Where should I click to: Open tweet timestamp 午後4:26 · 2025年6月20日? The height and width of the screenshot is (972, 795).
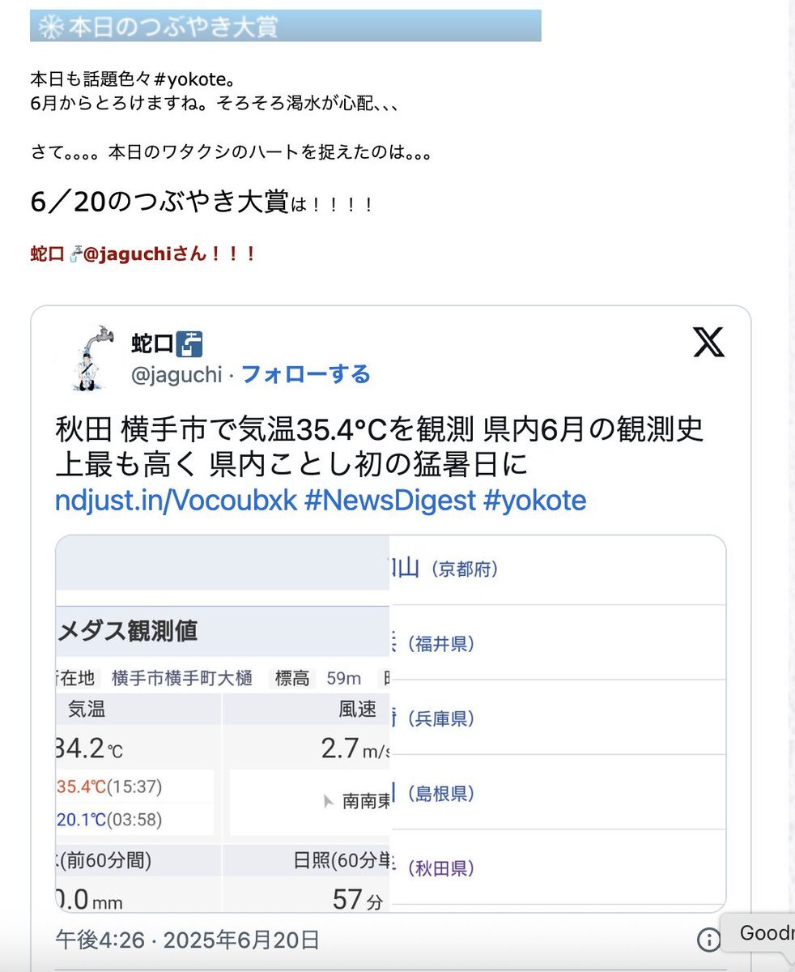click(187, 940)
